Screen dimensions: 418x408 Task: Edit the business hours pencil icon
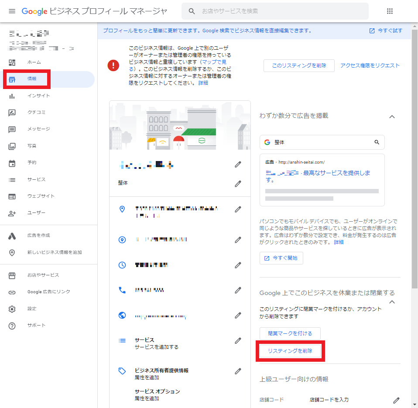click(x=238, y=265)
